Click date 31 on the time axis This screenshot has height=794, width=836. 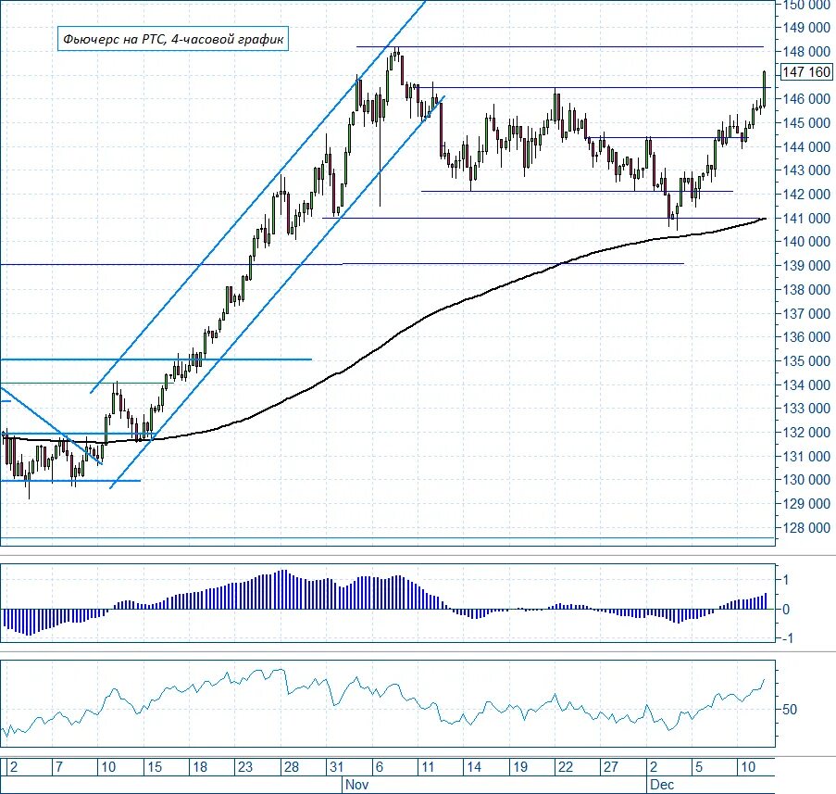click(336, 767)
